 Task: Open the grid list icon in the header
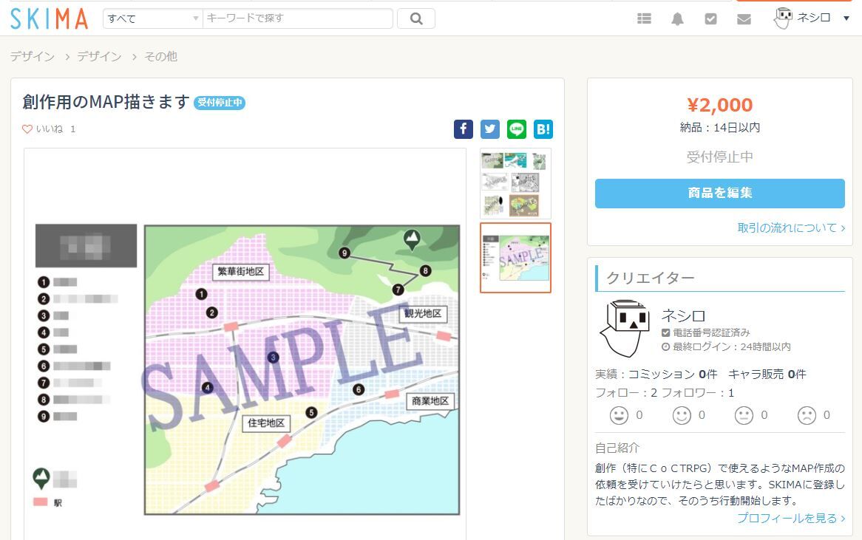(x=644, y=18)
